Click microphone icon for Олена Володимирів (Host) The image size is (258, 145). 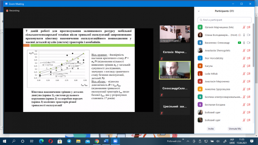[244, 35]
